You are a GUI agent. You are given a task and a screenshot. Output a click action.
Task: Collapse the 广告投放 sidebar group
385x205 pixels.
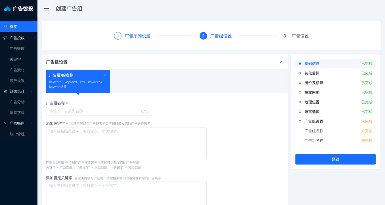pyautogui.click(x=34, y=38)
